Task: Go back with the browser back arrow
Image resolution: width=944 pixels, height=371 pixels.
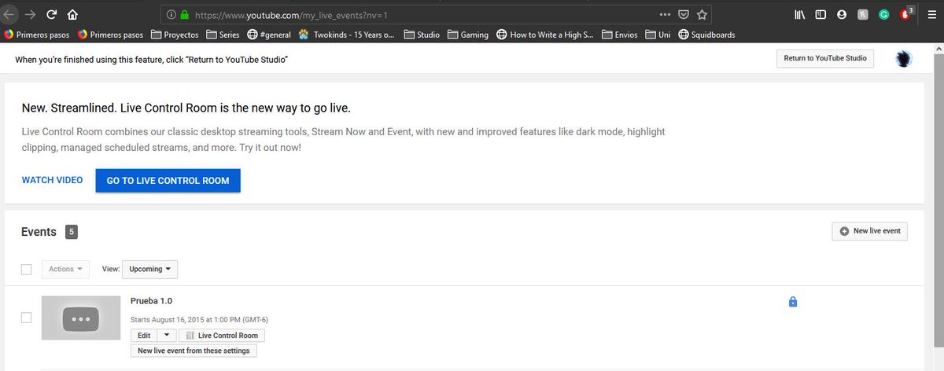Action: click(x=10, y=14)
